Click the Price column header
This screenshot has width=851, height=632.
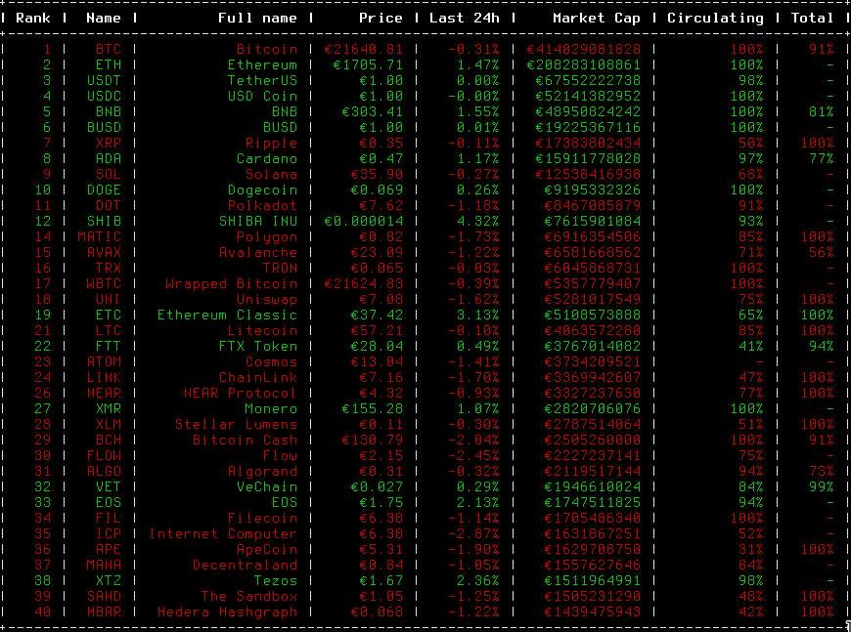pos(381,18)
